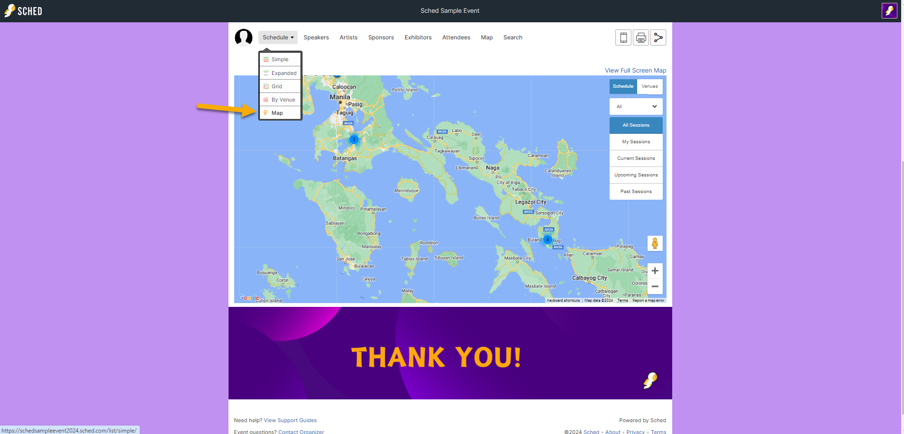Select Expanded schedule view
904x434 pixels.
point(280,73)
